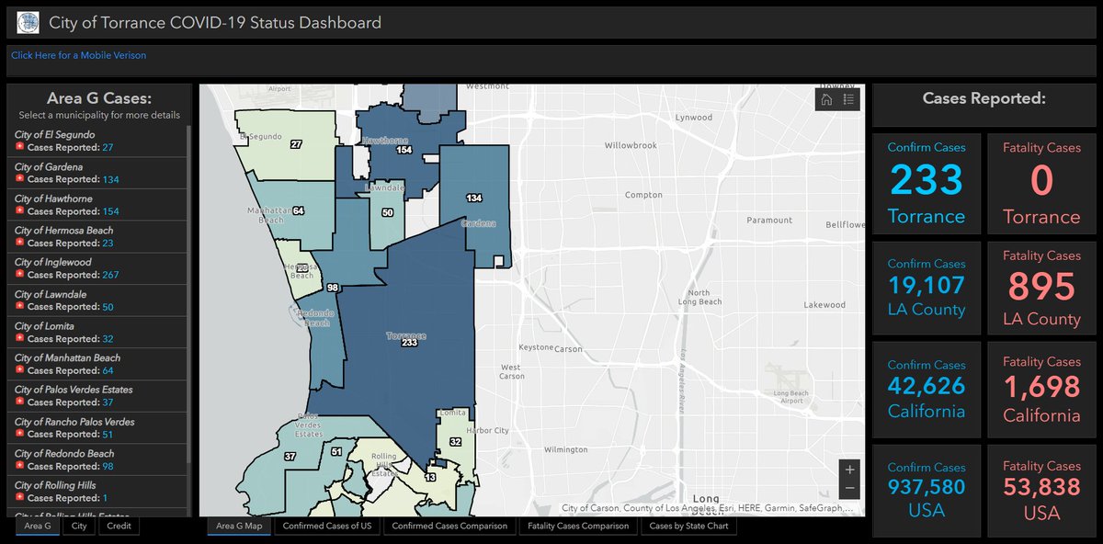Click the red icon beside Hawthorne cases
This screenshot has height=544, width=1103.
pos(20,211)
